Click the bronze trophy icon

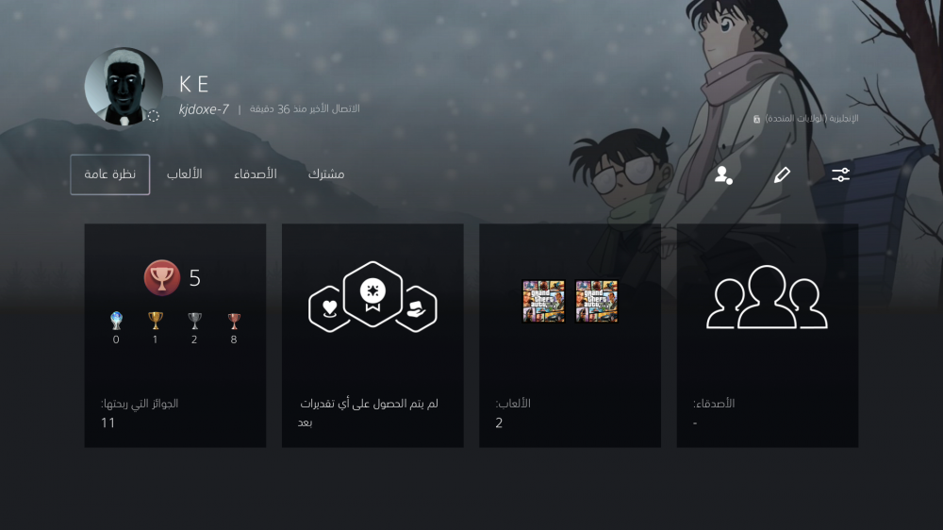point(233,321)
